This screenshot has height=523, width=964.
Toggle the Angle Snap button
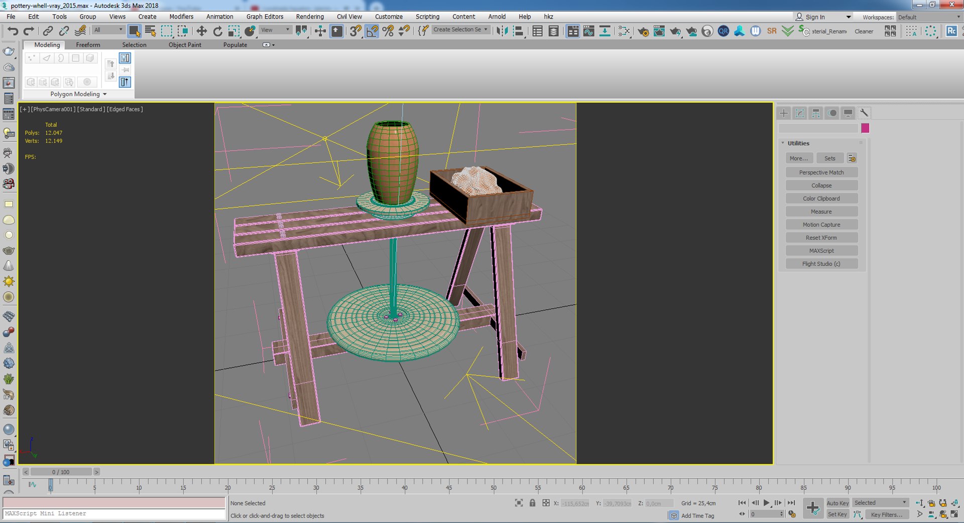[x=372, y=31]
